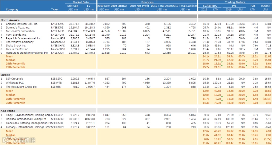This screenshot has height=145, width=272.
Task: Select the Ticker column header
Action: coord(55,10)
